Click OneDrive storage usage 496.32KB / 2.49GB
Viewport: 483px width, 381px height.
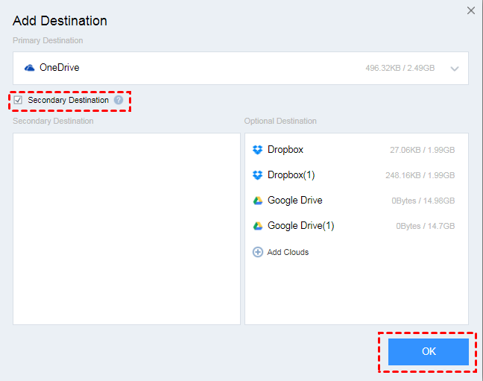[400, 69]
